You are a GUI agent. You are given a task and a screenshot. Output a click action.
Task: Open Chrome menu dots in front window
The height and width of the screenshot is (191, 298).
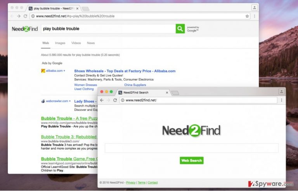(281, 100)
